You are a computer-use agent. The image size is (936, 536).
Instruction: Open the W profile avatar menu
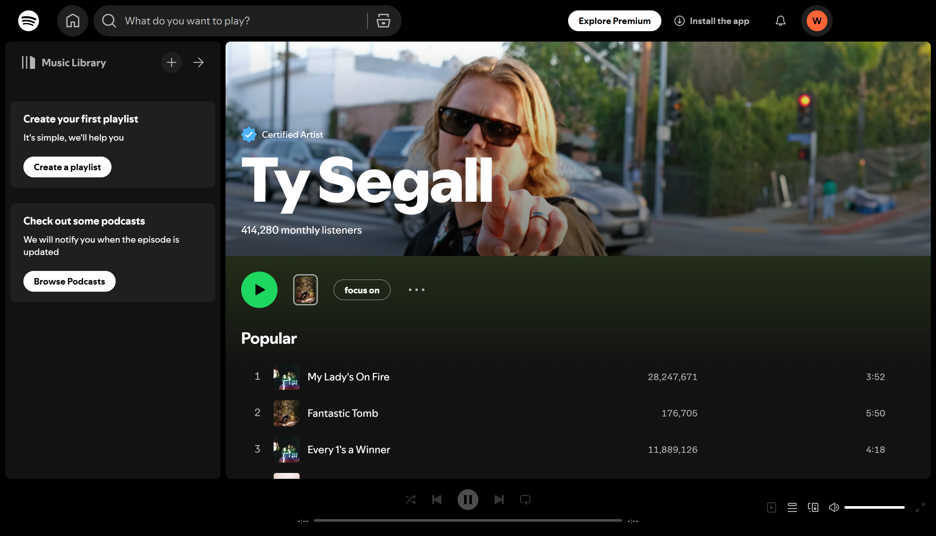[x=817, y=21]
